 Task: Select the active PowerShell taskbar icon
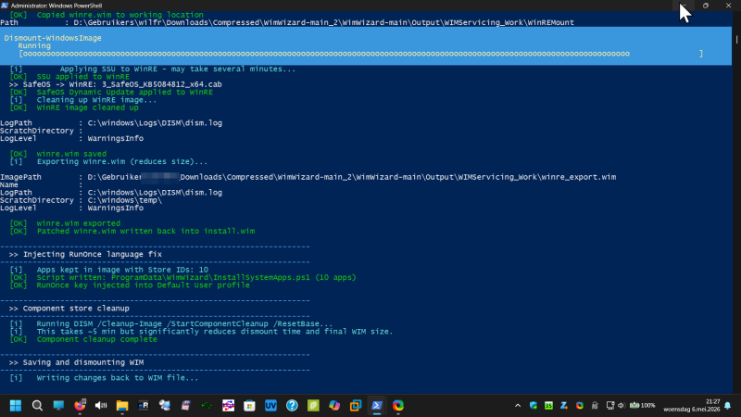click(x=377, y=405)
